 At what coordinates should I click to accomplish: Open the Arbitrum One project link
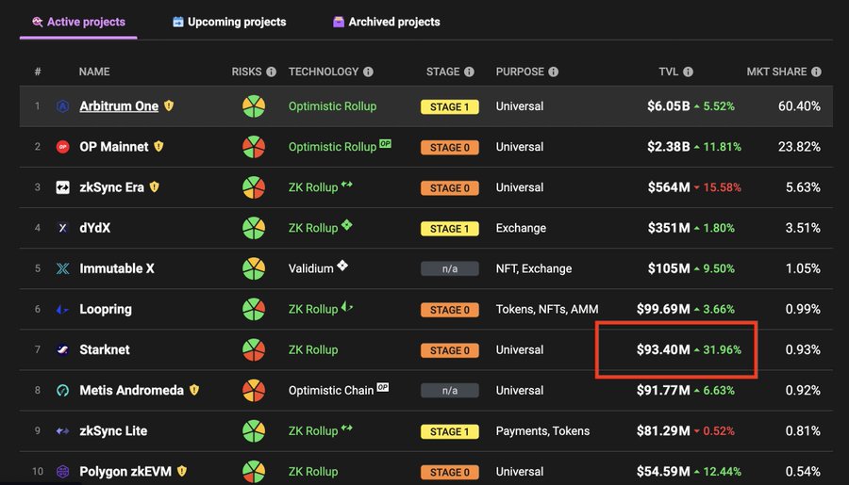(119, 106)
